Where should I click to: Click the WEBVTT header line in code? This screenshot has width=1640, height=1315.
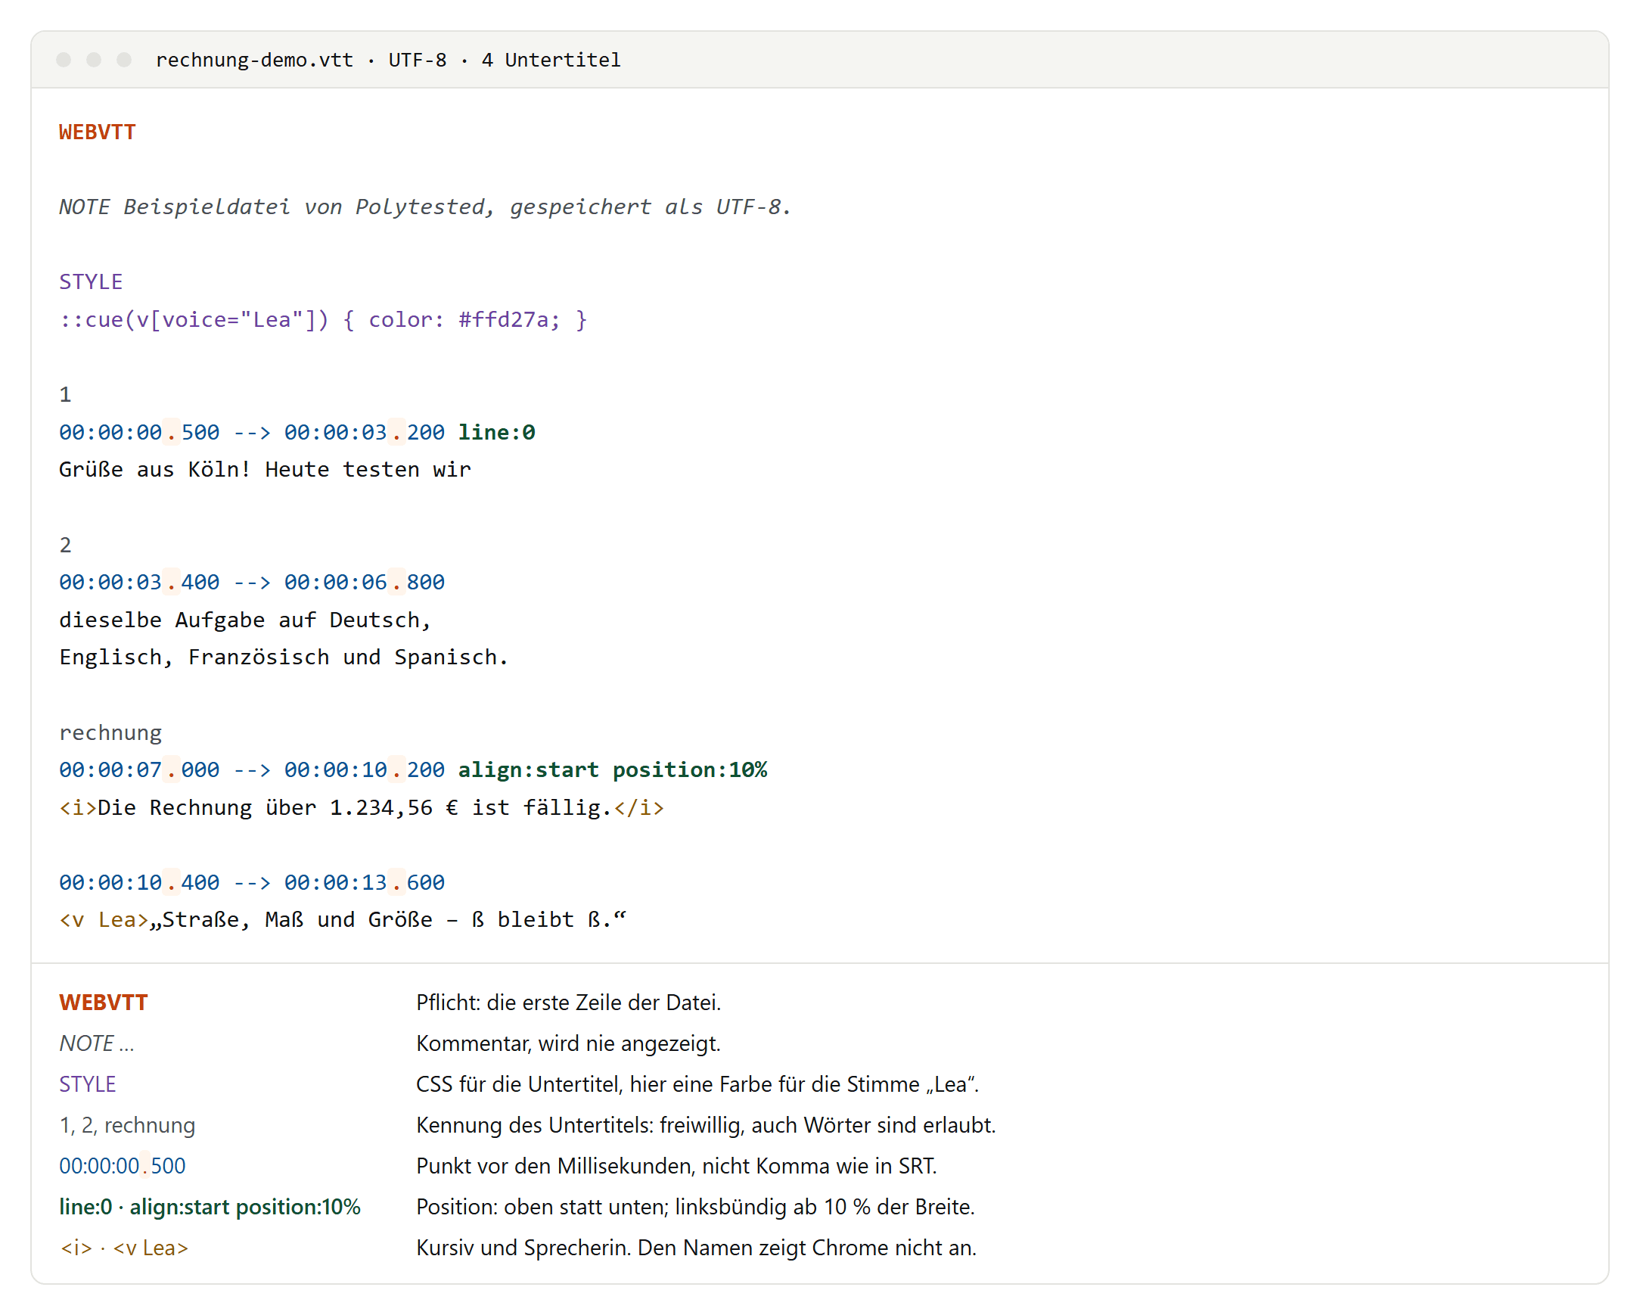click(98, 132)
